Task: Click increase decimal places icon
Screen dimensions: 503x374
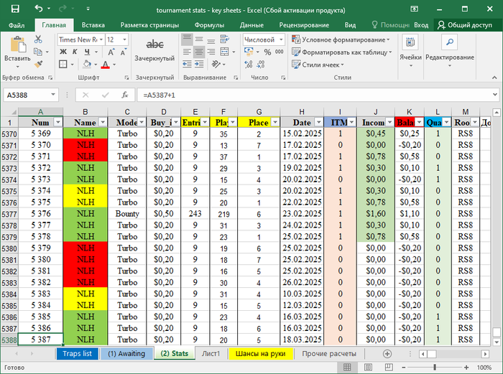Action: pos(249,65)
